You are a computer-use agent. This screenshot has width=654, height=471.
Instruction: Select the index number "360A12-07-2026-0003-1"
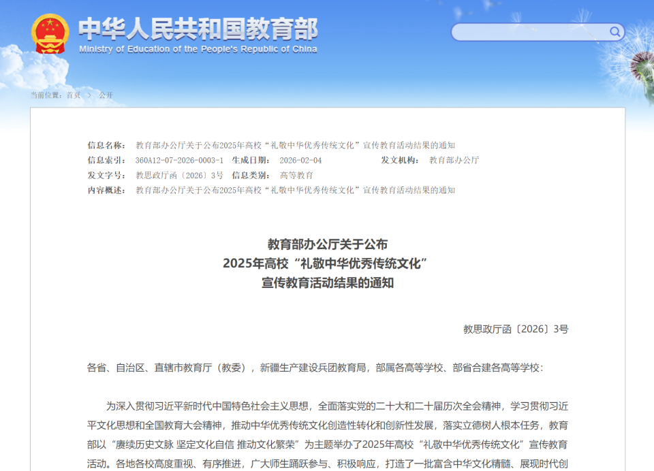(x=181, y=161)
